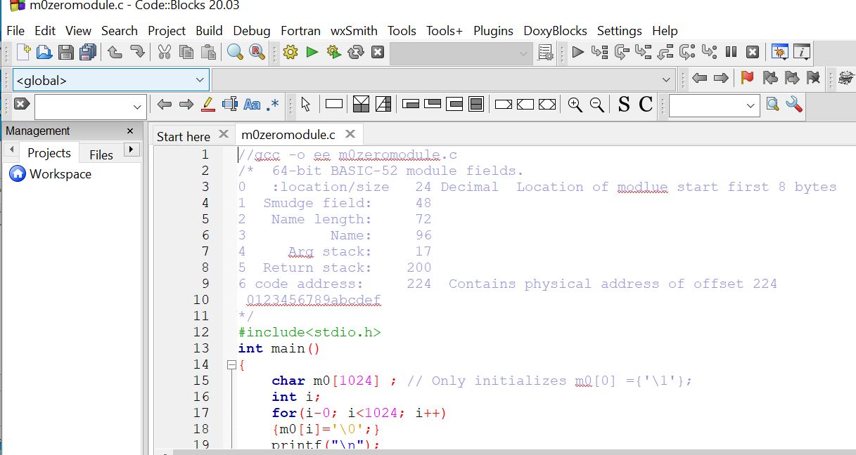Viewport: 856px width, 455px height.
Task: Stop the debugger with the X icon
Action: (753, 52)
